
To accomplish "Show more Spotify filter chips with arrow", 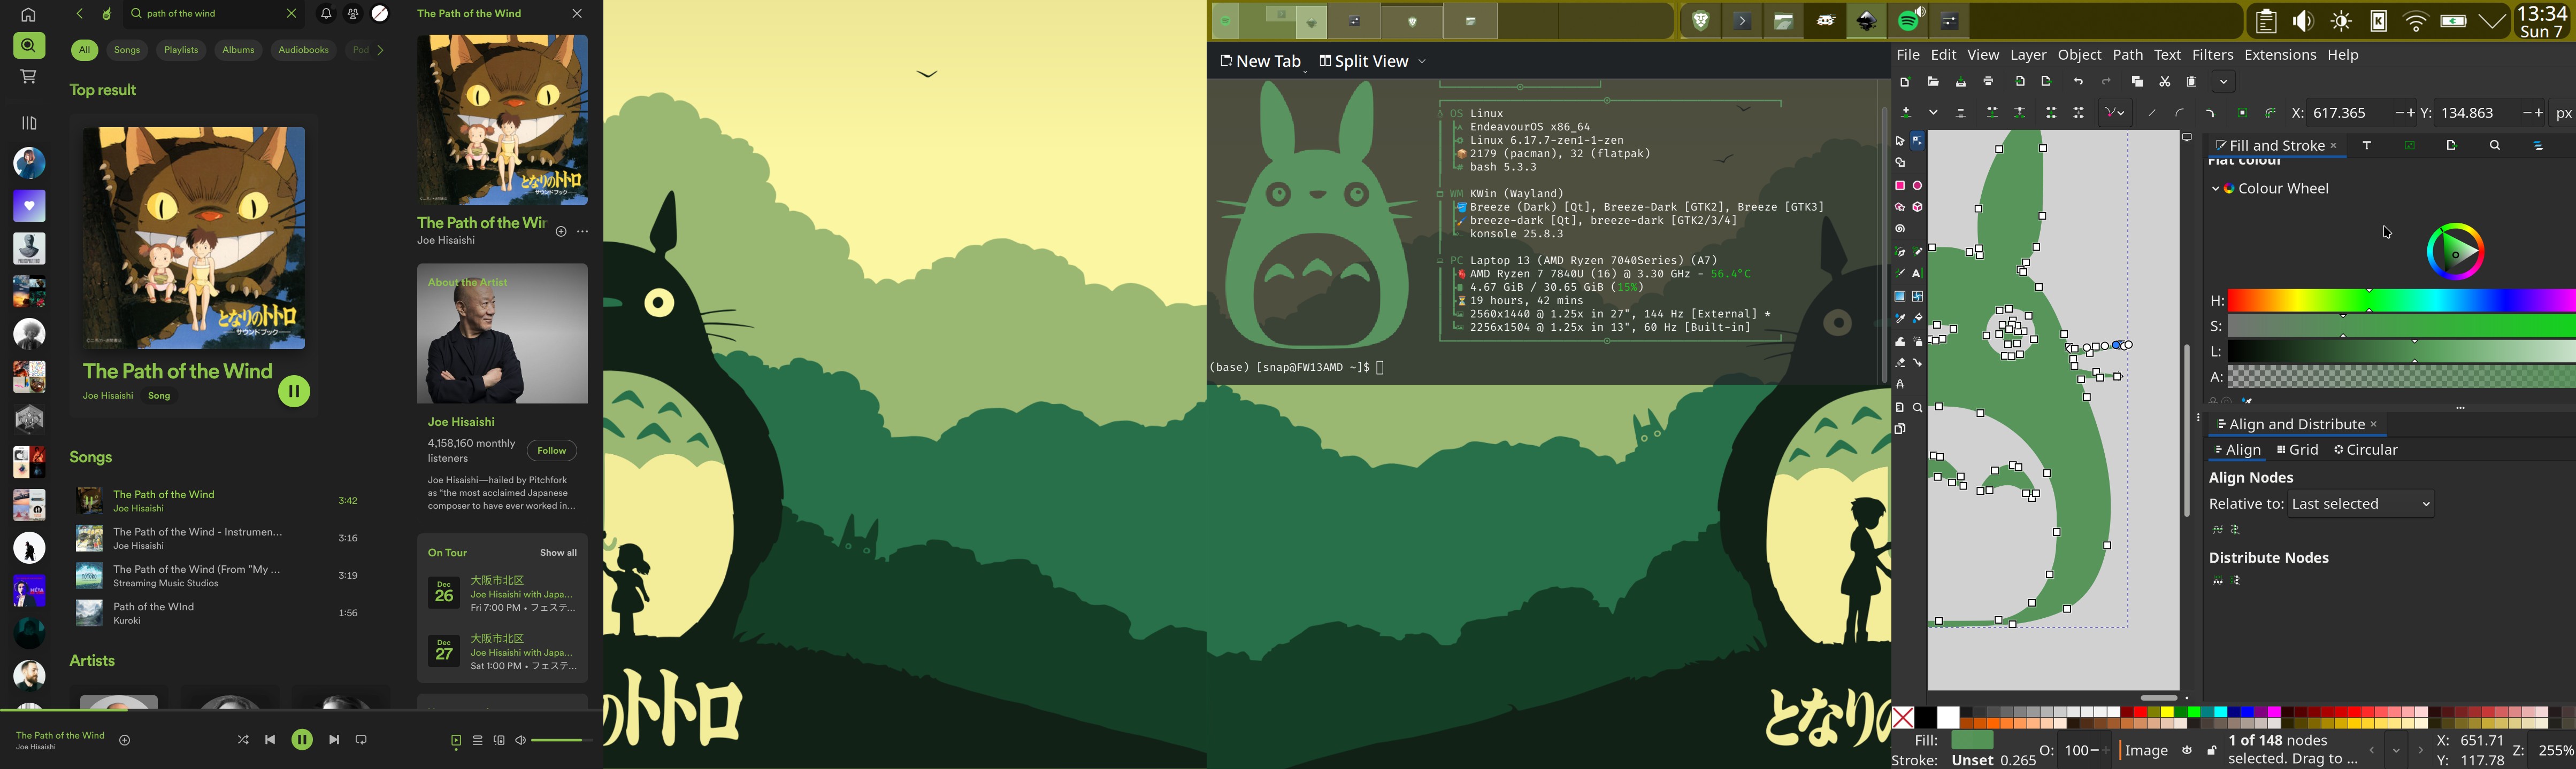I will click(381, 50).
